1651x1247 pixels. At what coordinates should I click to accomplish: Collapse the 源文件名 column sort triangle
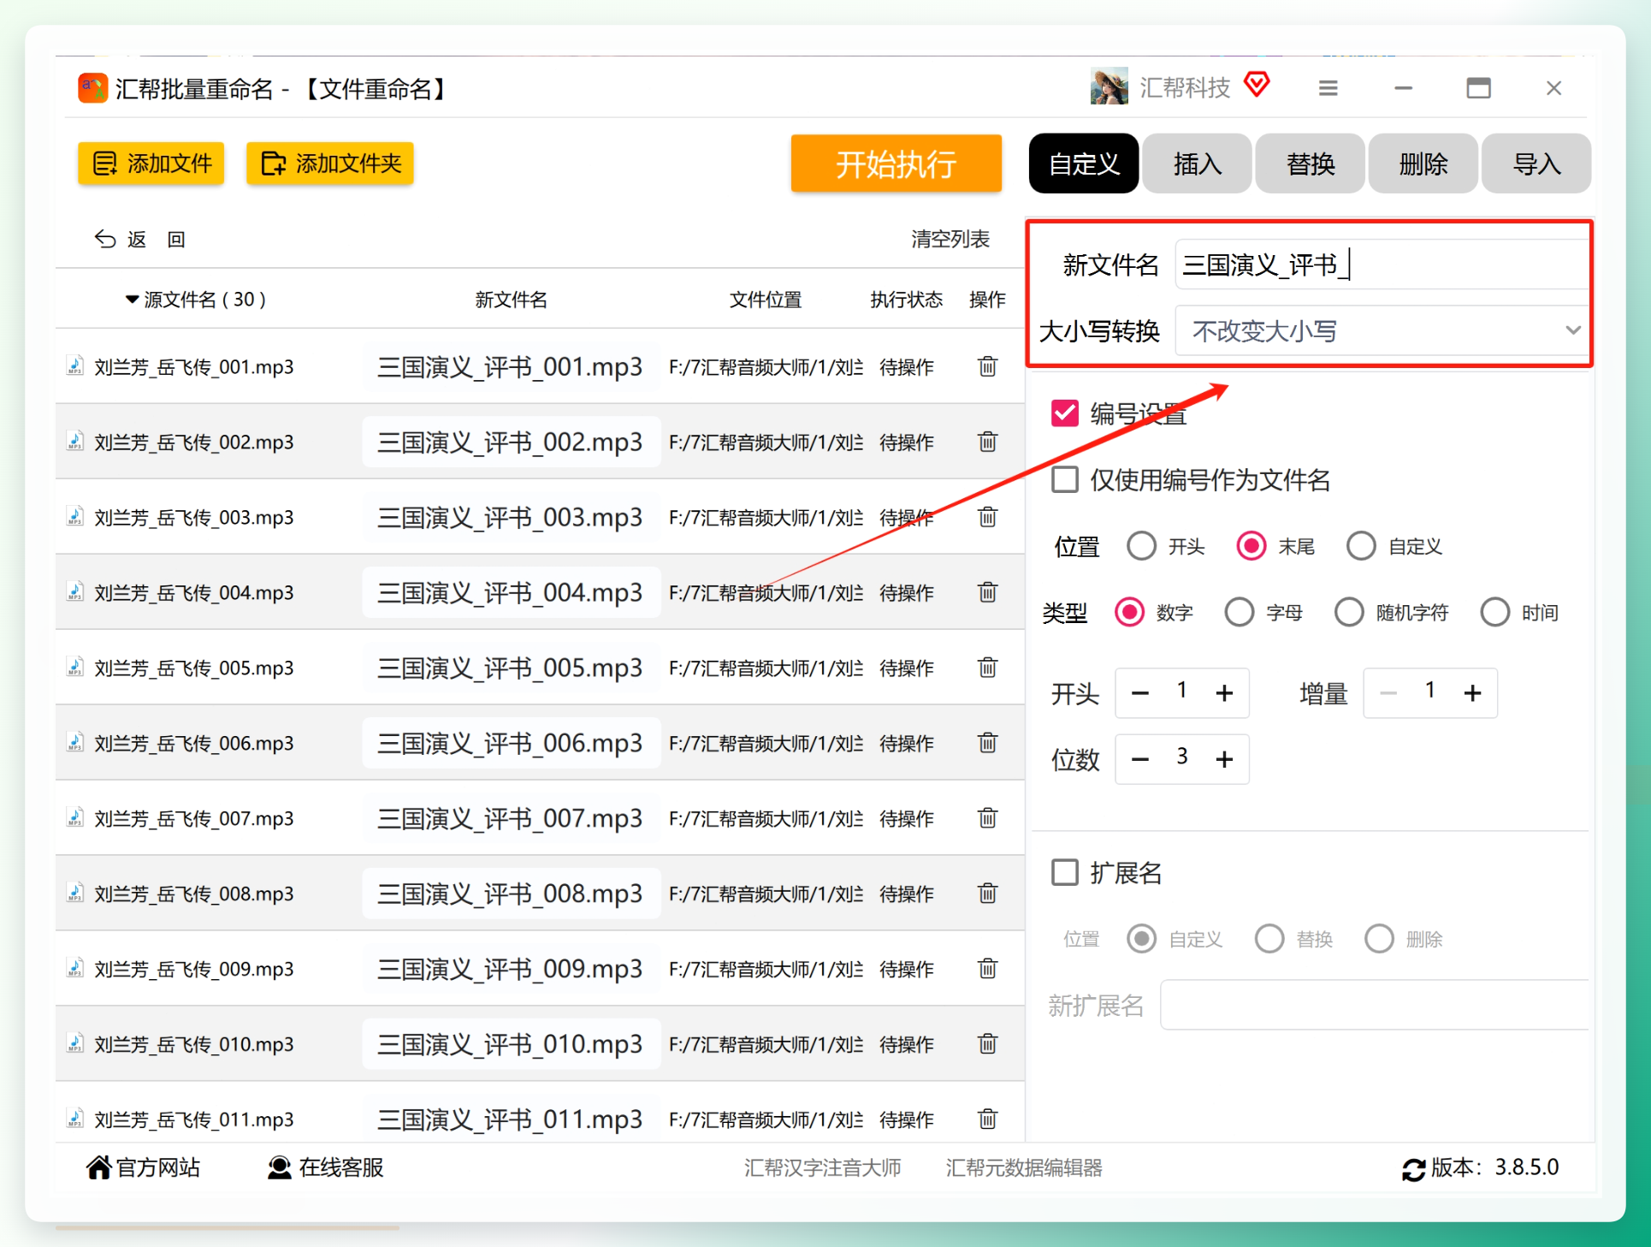coord(132,300)
